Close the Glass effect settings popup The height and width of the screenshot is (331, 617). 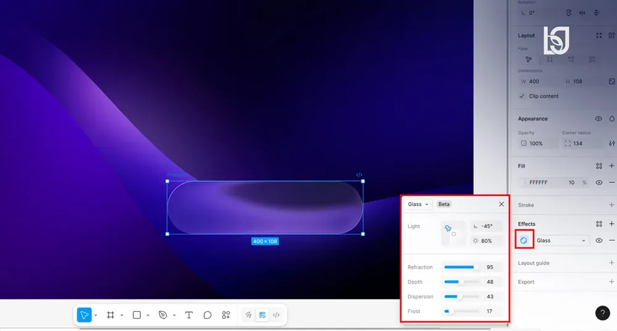click(x=501, y=204)
